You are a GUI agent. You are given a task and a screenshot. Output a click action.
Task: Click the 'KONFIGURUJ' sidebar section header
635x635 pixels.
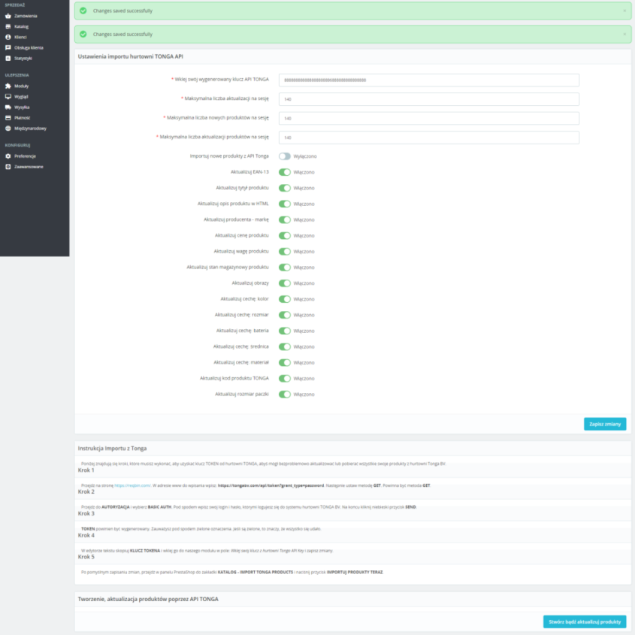pyautogui.click(x=17, y=145)
